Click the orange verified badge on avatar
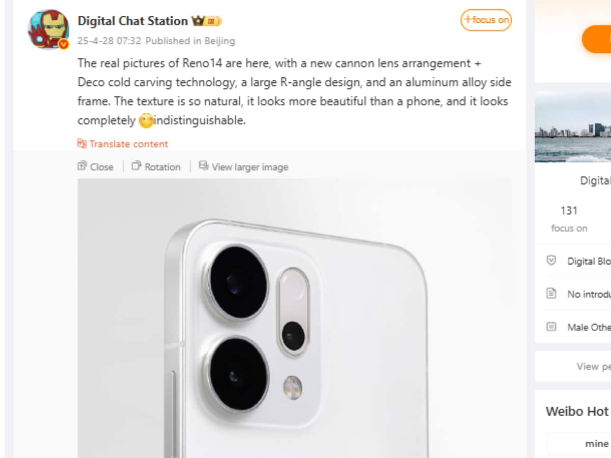 pyautogui.click(x=64, y=44)
